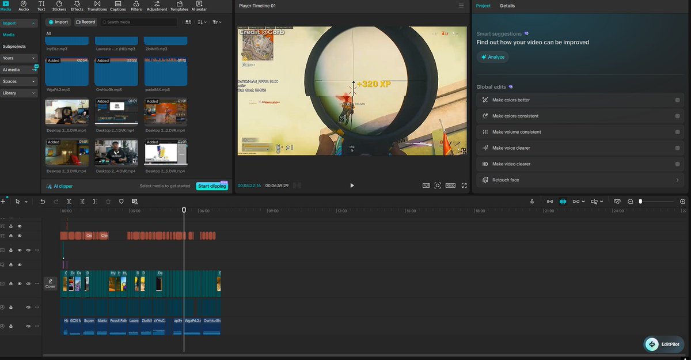This screenshot has width=691, height=360.
Task: Open the Captions panel
Action: point(118,6)
